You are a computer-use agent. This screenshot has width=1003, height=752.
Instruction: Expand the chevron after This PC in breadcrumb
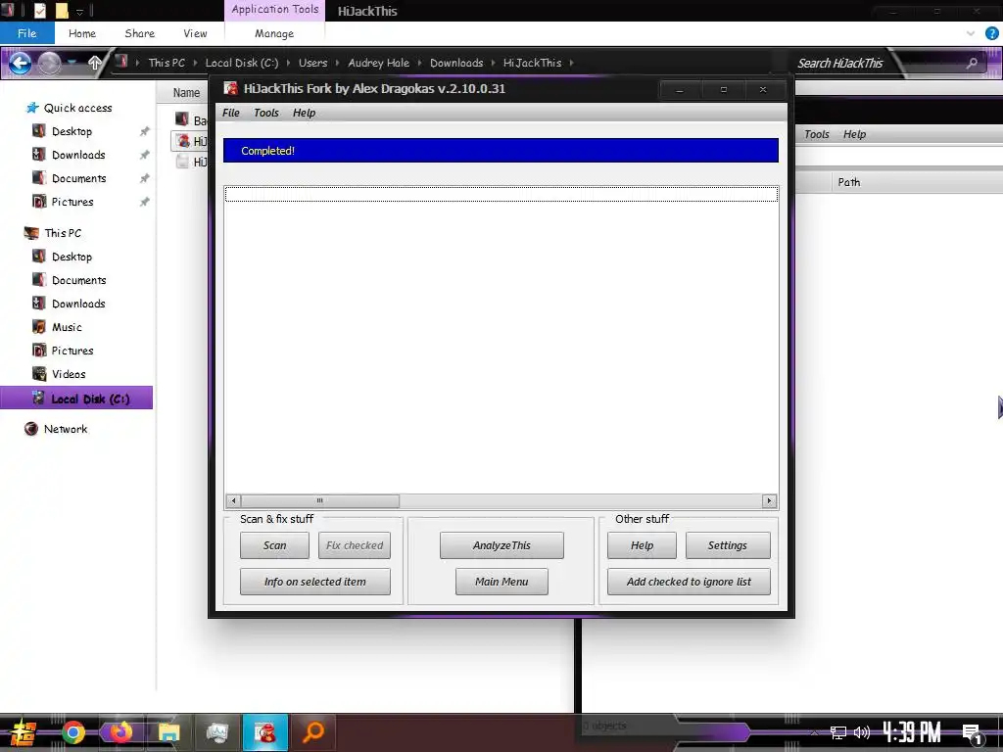click(x=195, y=63)
